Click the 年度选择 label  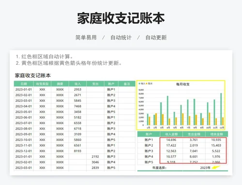(x=159, y=168)
